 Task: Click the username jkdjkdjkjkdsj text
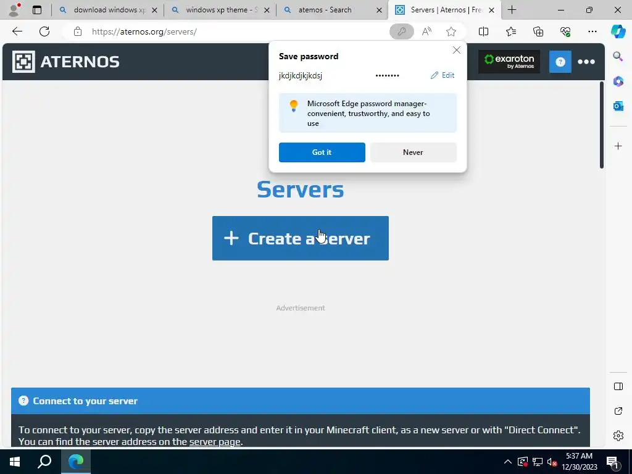pyautogui.click(x=301, y=75)
